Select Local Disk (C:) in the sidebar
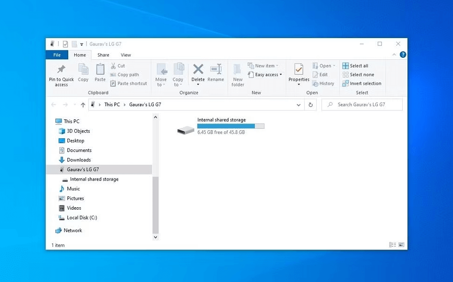Screen dimensions: 453x282 (81, 218)
